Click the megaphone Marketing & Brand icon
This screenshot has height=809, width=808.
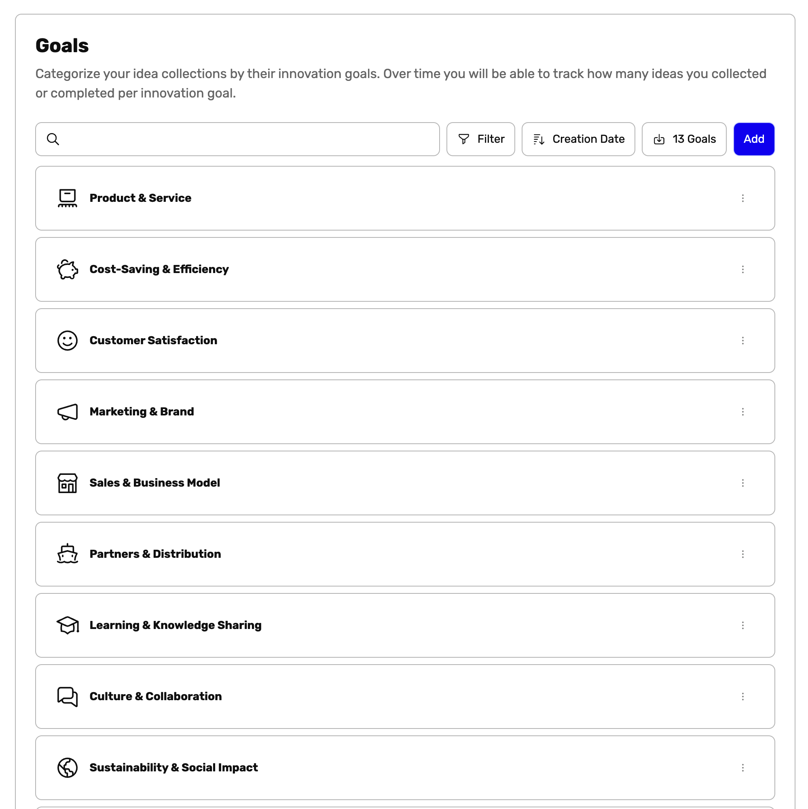coord(68,412)
